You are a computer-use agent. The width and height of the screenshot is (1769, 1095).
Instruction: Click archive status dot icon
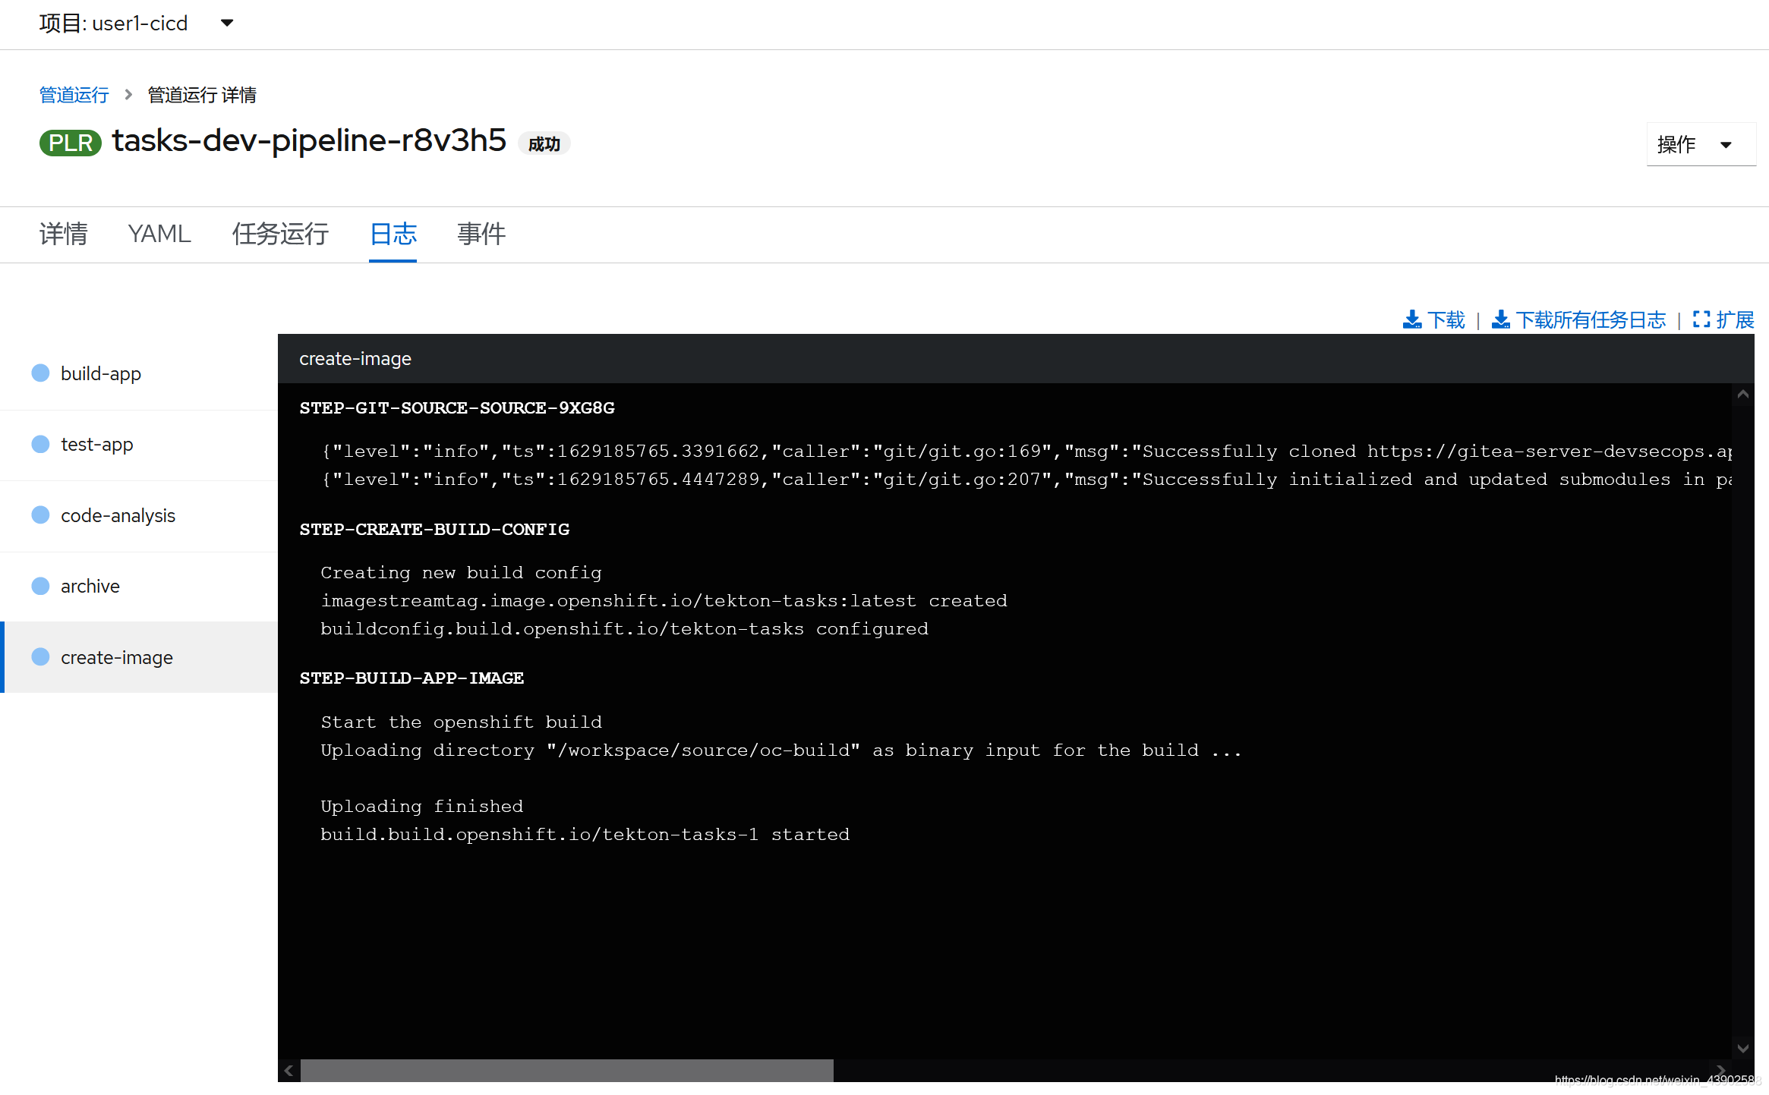click(x=40, y=586)
